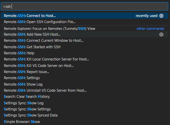
Task: Click the gear icon beside Add New SSH Host
Action: (161, 35)
